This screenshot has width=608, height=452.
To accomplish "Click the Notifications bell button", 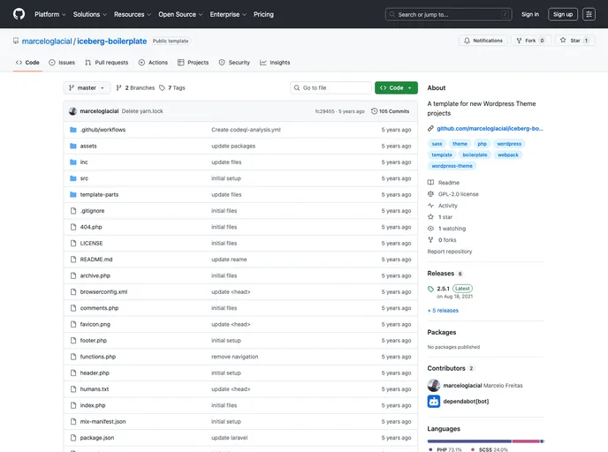I will [x=483, y=41].
